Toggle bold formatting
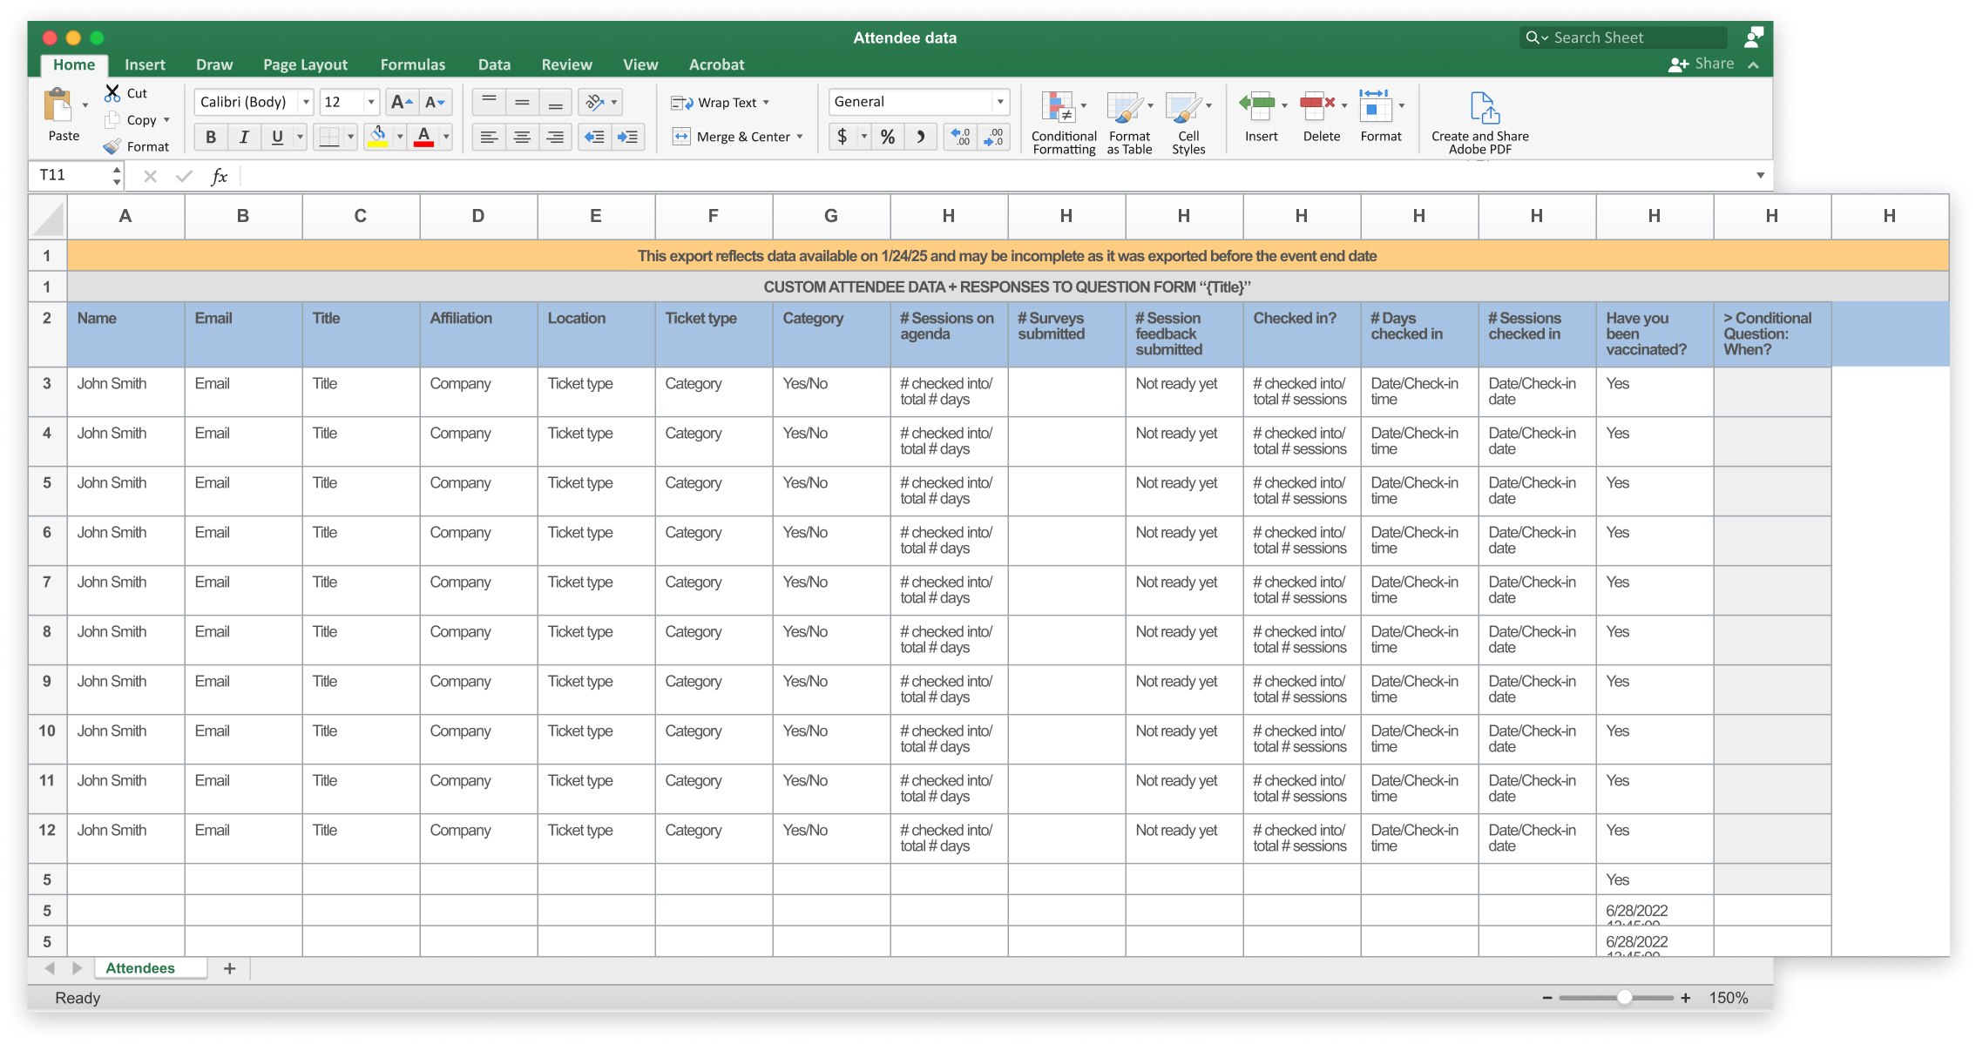The height and width of the screenshot is (1044, 1976). click(x=210, y=138)
